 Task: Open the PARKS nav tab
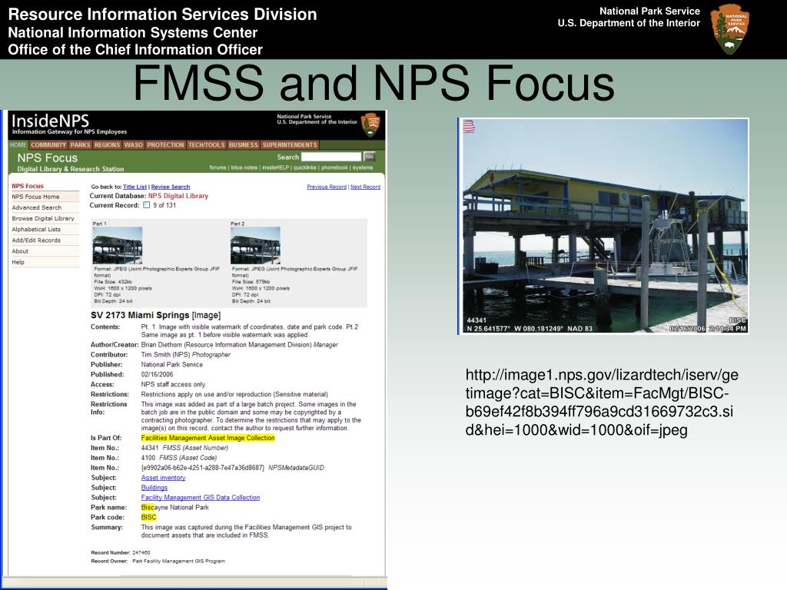pyautogui.click(x=80, y=145)
